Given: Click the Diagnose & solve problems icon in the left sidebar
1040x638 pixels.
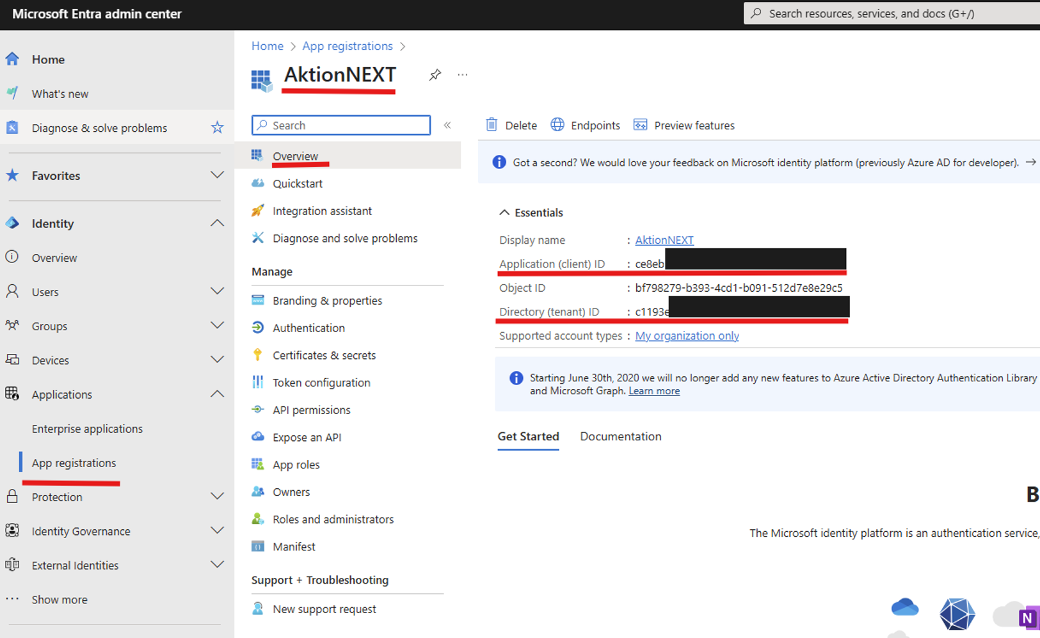Looking at the screenshot, I should (12, 127).
